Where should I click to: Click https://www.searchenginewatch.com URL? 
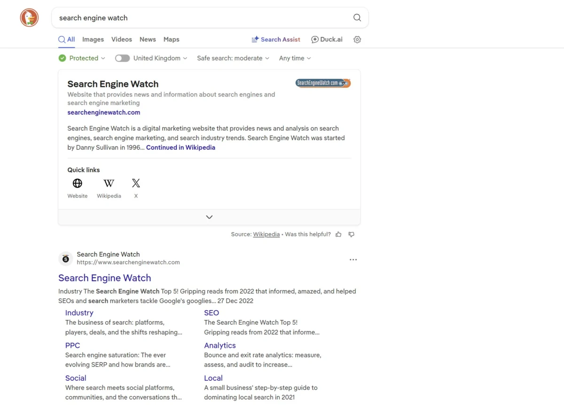128,262
